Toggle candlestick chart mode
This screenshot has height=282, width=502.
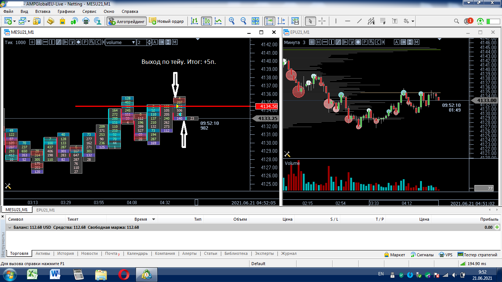click(207, 21)
